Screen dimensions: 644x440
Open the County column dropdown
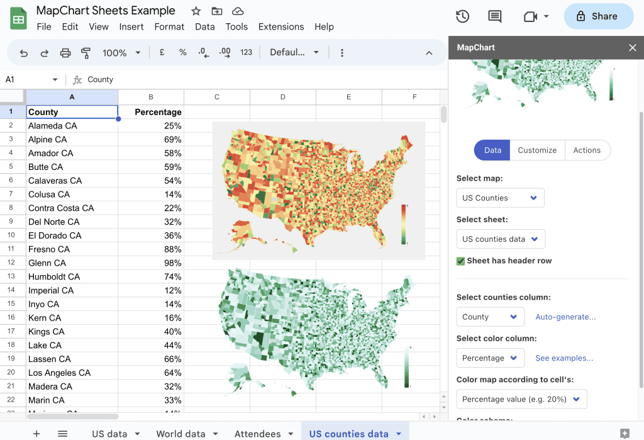point(491,317)
